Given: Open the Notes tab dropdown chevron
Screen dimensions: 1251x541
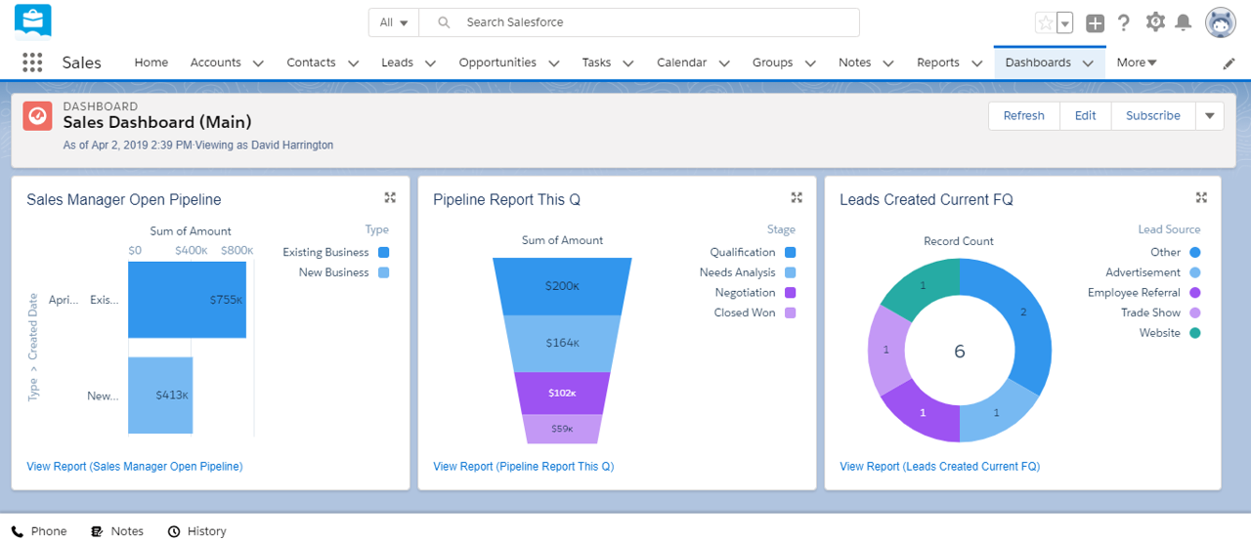Looking at the screenshot, I should click(x=887, y=62).
